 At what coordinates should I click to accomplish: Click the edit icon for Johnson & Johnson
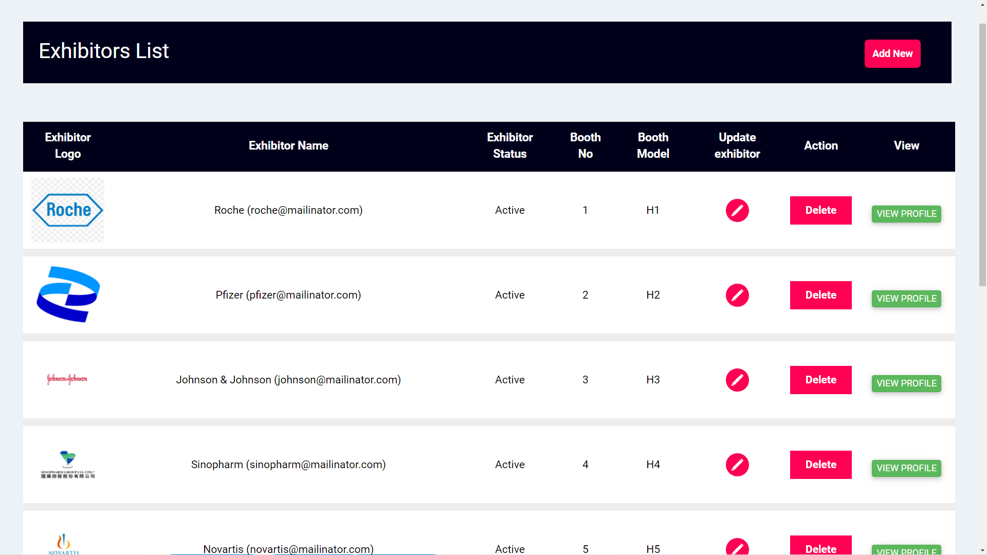pos(737,379)
